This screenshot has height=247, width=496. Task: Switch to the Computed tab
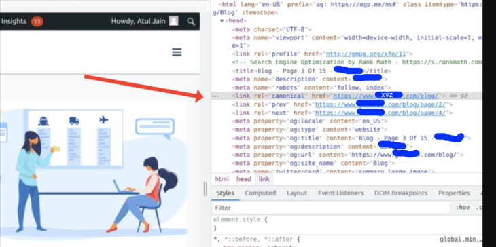(x=260, y=193)
